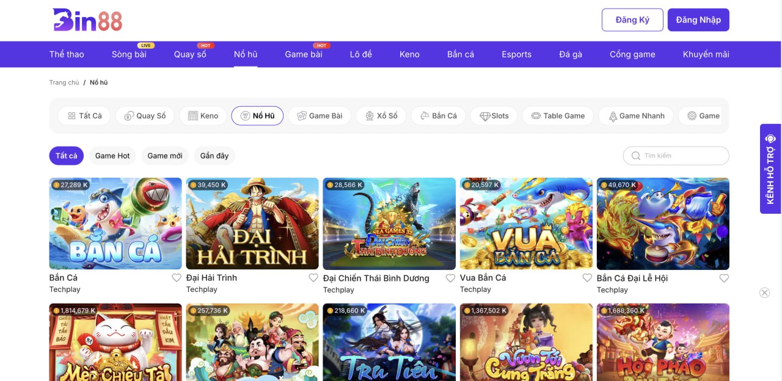Focus the Tìm kiếm search field
Screen dimensions: 782x381
pos(676,156)
